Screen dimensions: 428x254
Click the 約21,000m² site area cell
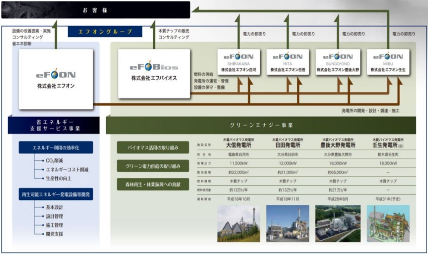click(x=287, y=172)
